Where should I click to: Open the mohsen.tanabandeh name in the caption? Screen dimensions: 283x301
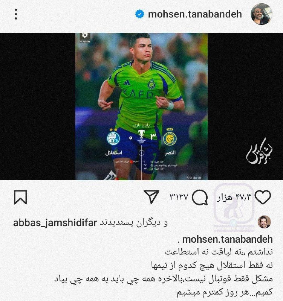coord(228,239)
